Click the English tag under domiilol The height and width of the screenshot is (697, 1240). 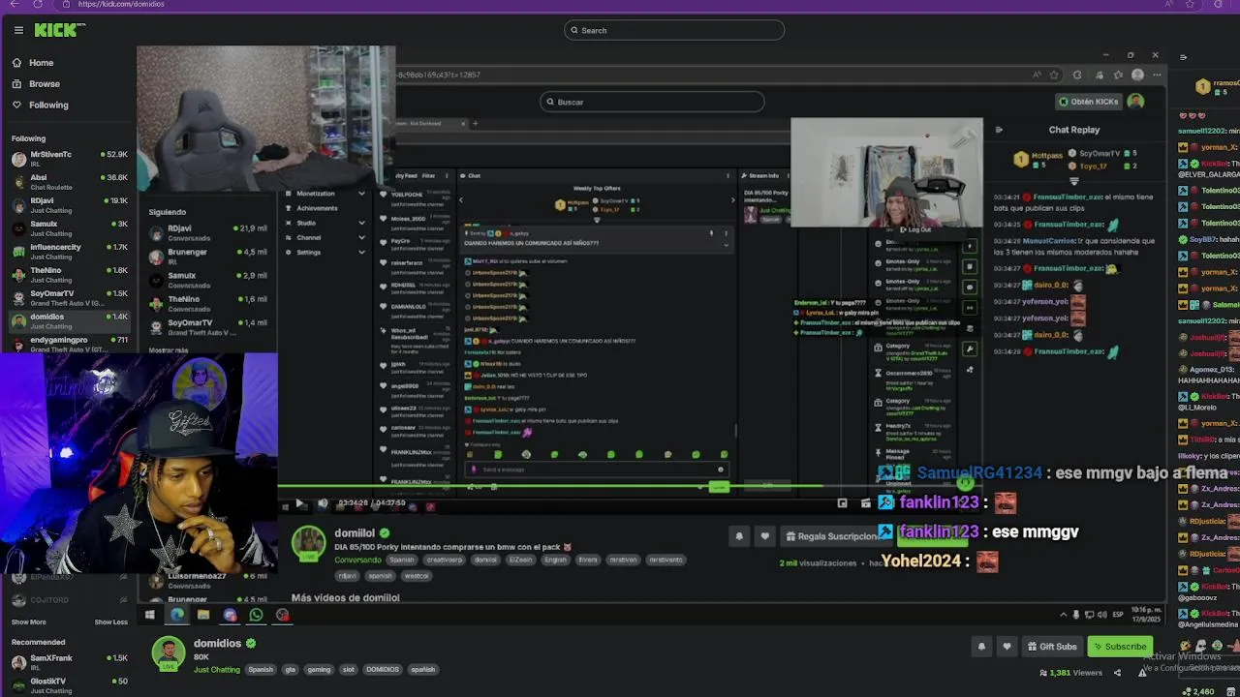point(555,560)
